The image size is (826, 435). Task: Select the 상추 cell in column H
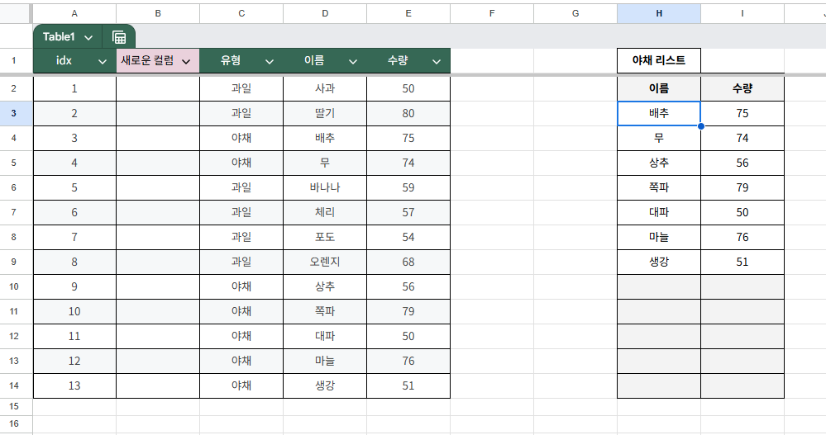pyautogui.click(x=659, y=163)
